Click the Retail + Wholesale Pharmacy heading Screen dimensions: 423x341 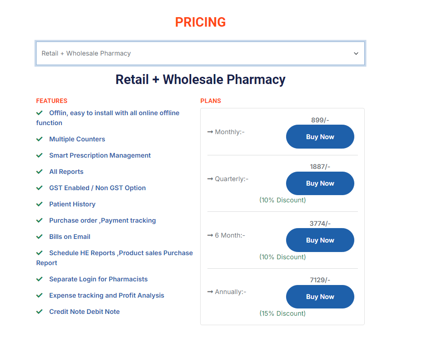200,79
